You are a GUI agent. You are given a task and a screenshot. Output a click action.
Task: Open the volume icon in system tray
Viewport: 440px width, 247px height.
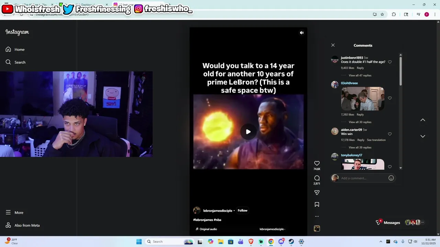pyautogui.click(x=416, y=242)
